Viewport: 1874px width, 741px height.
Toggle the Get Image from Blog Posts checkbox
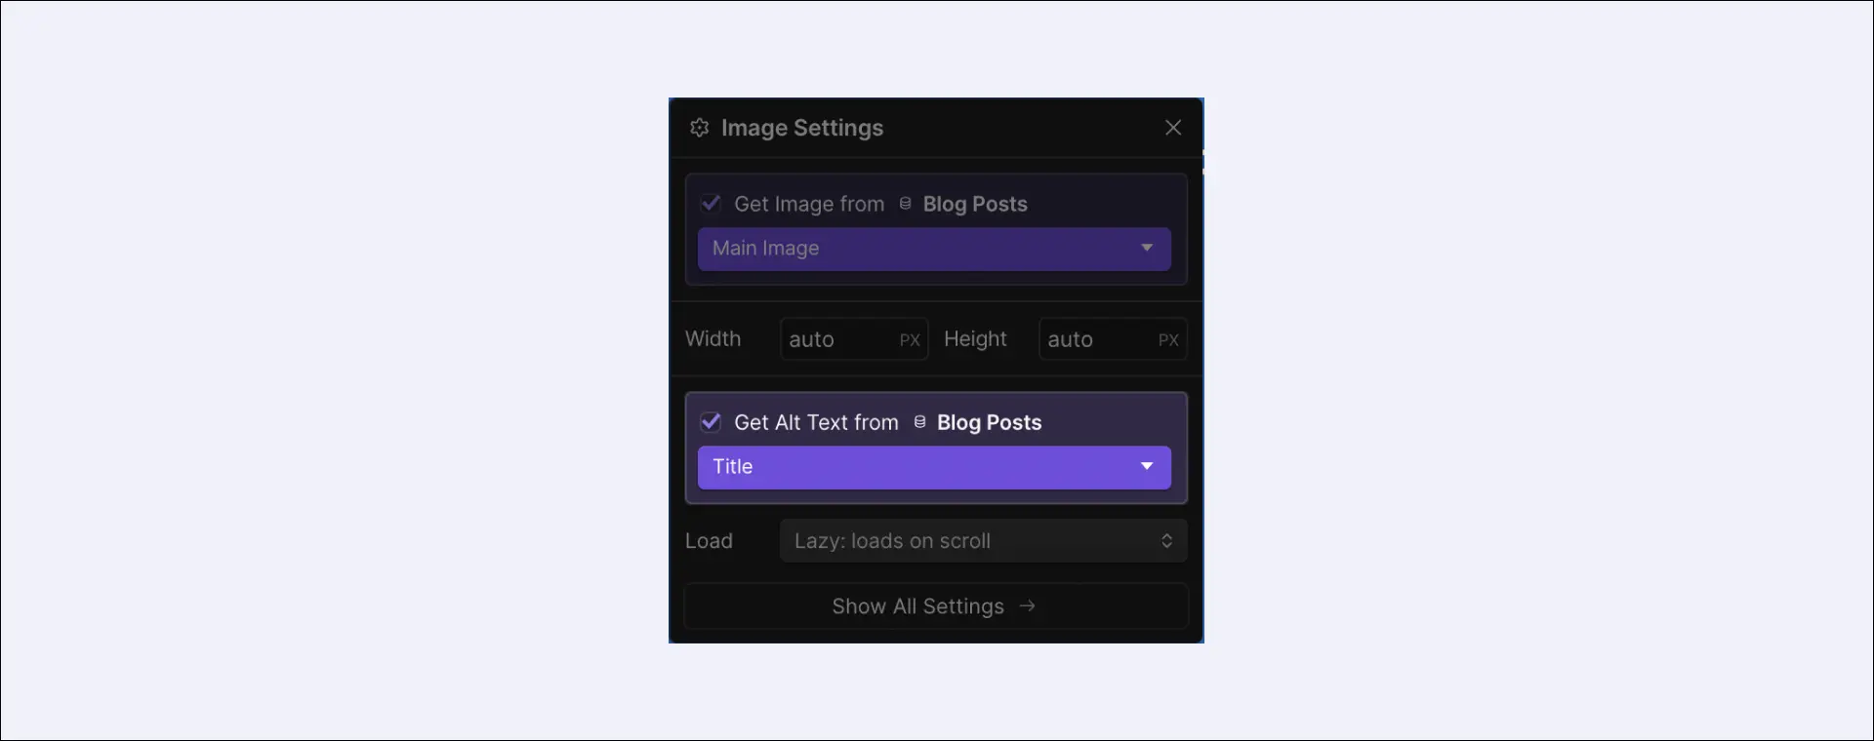point(711,204)
